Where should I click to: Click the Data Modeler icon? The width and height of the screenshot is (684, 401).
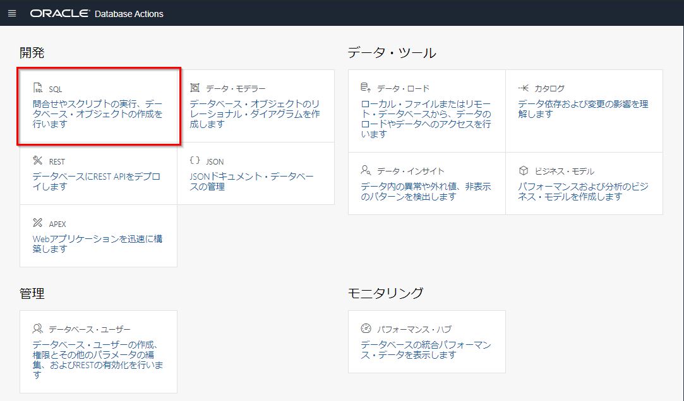(195, 88)
